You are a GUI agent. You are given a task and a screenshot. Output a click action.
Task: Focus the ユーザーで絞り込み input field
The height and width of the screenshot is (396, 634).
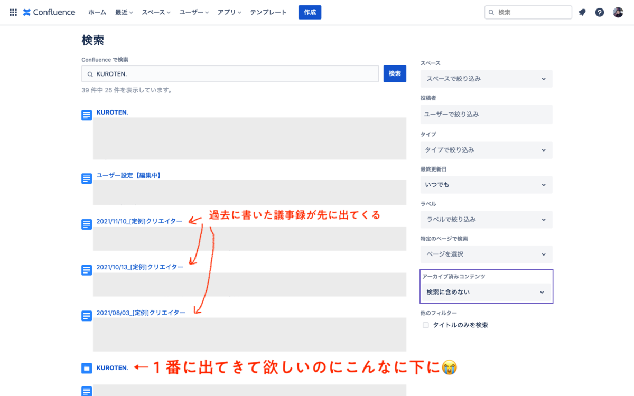(x=486, y=114)
